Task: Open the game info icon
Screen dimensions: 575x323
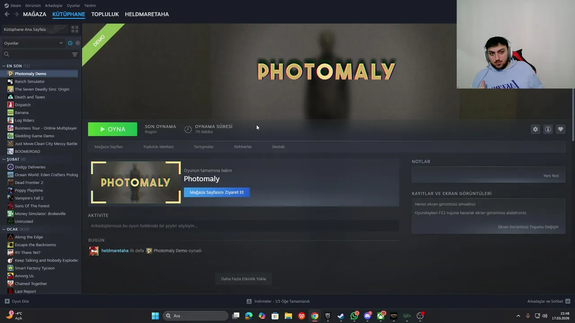Action: (548, 129)
